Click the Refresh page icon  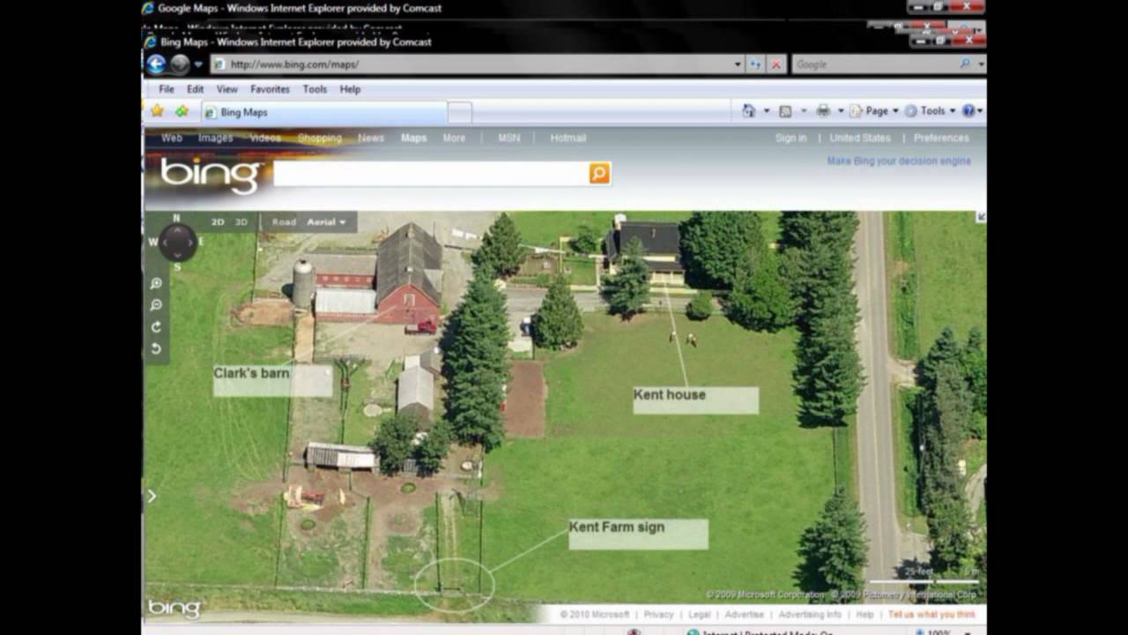click(755, 64)
